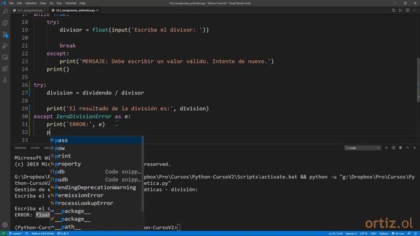Choose 'pudb' code snippet suggestion

95,180
